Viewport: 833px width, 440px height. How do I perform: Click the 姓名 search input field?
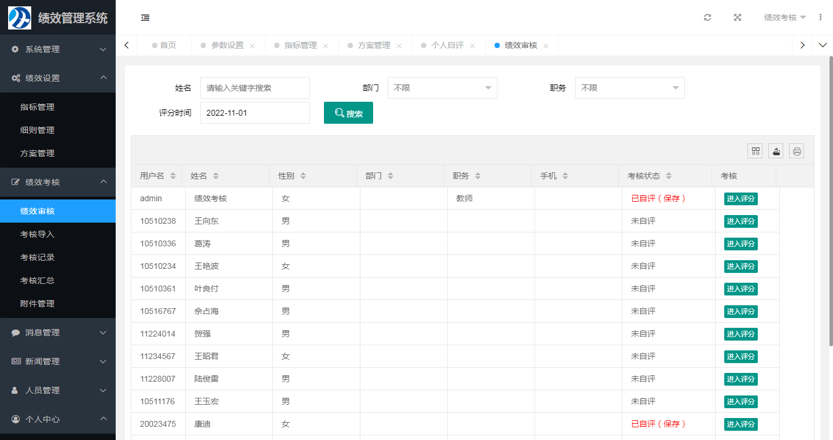click(x=255, y=88)
